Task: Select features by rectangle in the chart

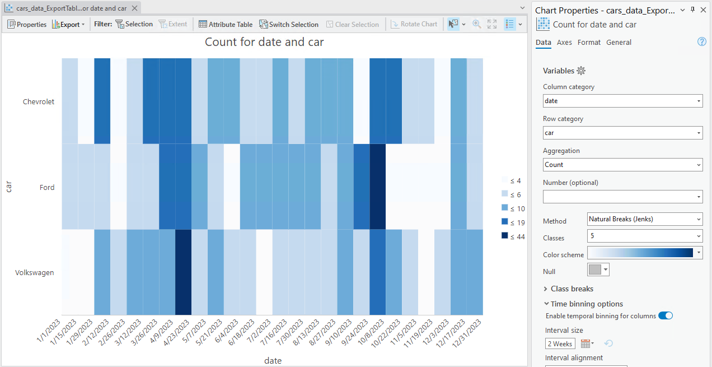Action: 453,24
